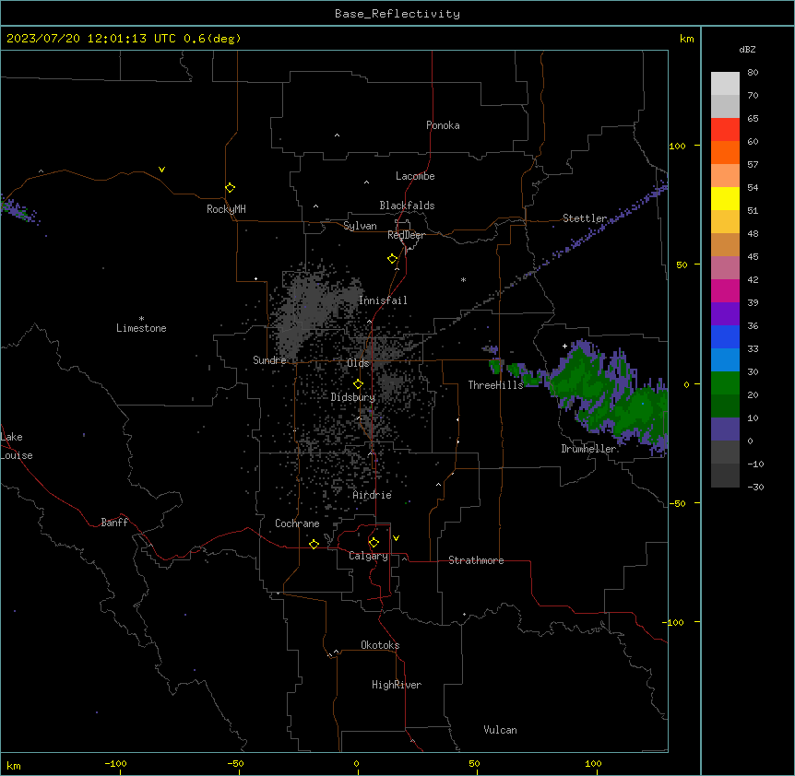The width and height of the screenshot is (795, 776).
Task: Click the yellow diamond marker above RockyMH
Action: click(230, 188)
